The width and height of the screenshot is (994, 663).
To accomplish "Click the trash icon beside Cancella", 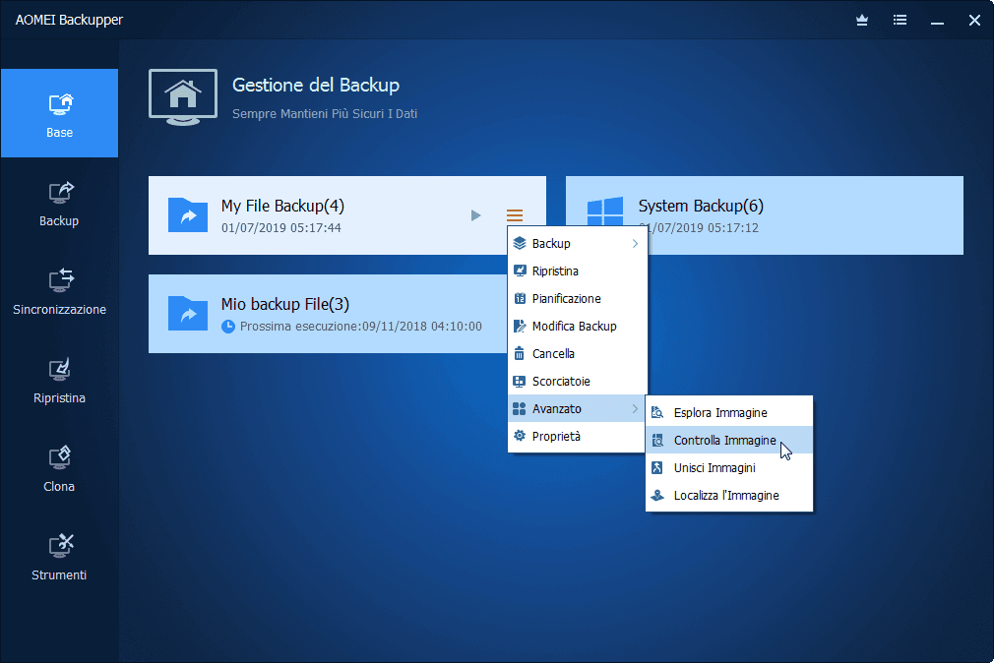I will tap(520, 354).
